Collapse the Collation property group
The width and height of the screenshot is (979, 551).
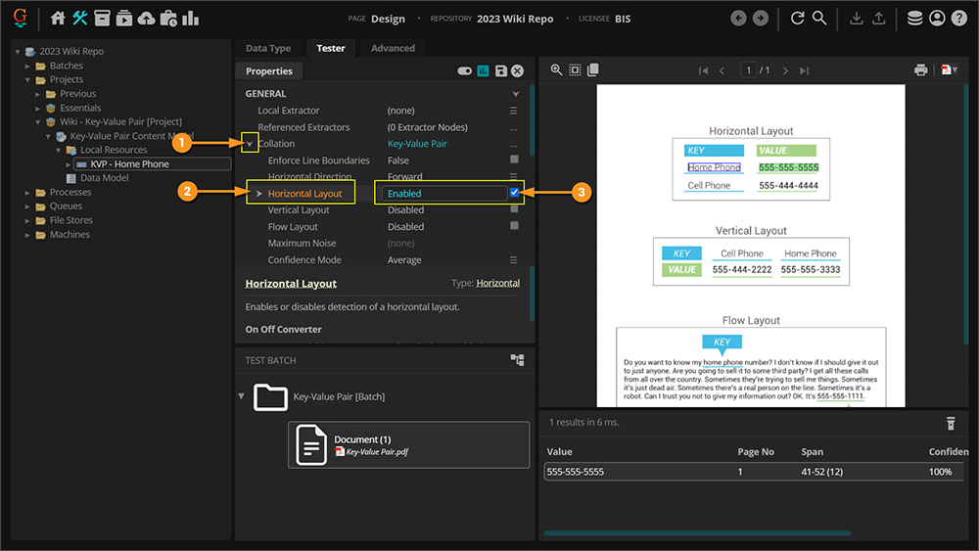250,144
